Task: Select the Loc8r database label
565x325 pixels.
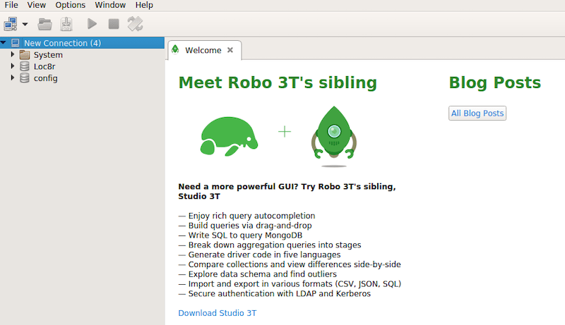Action: [x=44, y=66]
